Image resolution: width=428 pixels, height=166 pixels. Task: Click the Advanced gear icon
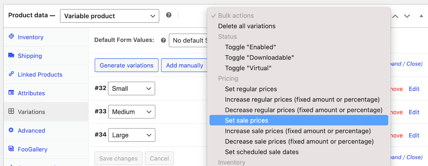click(11, 130)
